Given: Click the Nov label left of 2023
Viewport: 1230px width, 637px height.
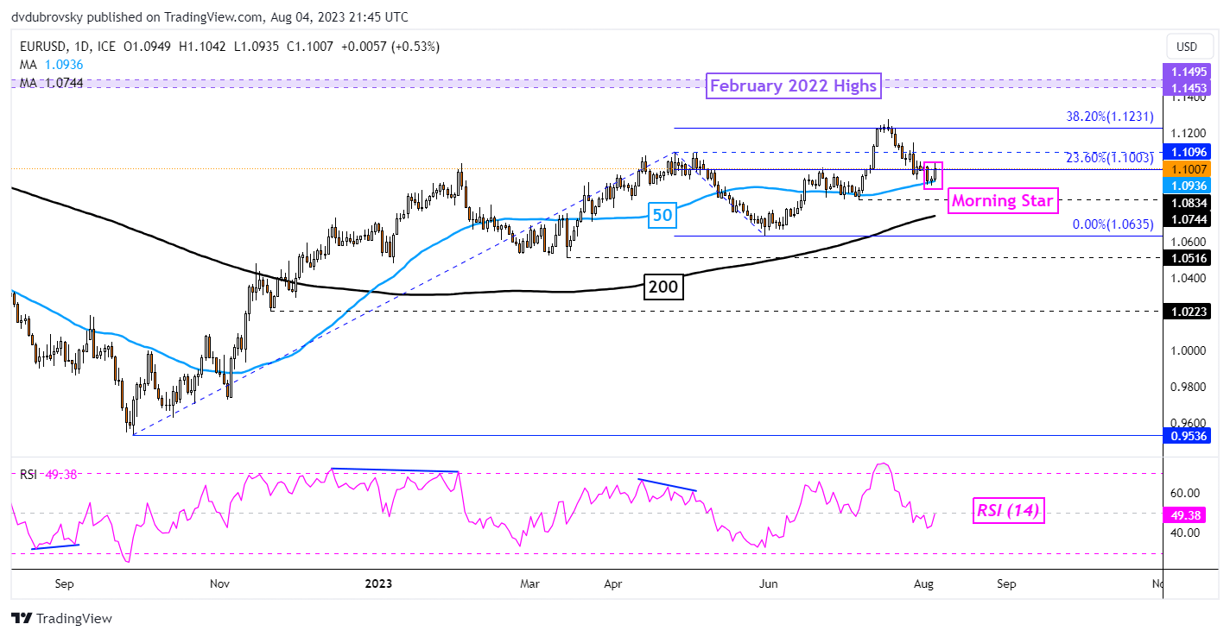Looking at the screenshot, I should pos(221,583).
